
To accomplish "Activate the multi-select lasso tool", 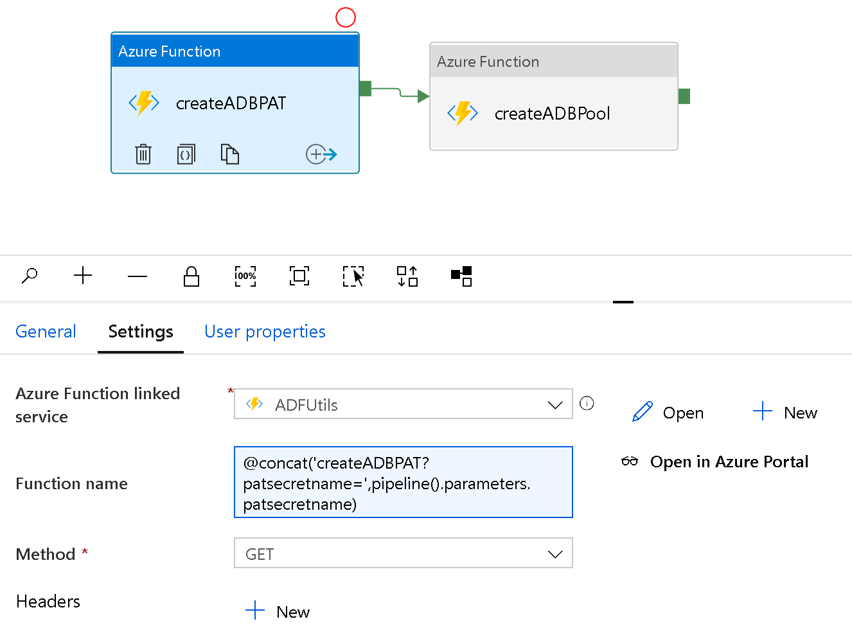I will coord(353,276).
